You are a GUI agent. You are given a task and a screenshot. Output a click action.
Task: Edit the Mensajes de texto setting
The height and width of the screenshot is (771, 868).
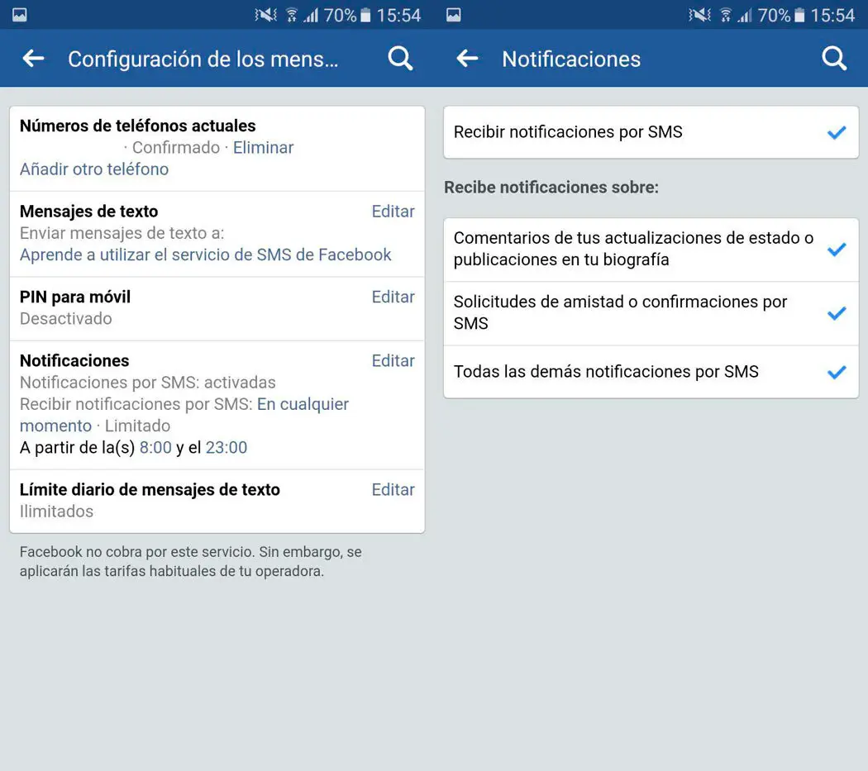click(x=393, y=212)
